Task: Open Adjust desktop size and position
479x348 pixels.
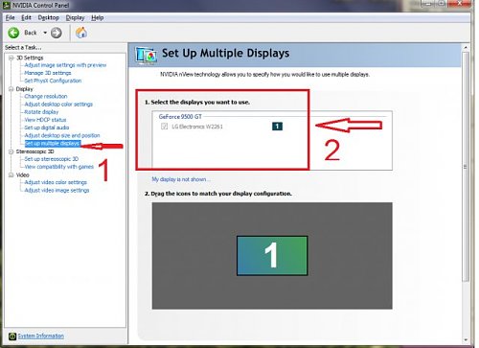Action: click(62, 135)
